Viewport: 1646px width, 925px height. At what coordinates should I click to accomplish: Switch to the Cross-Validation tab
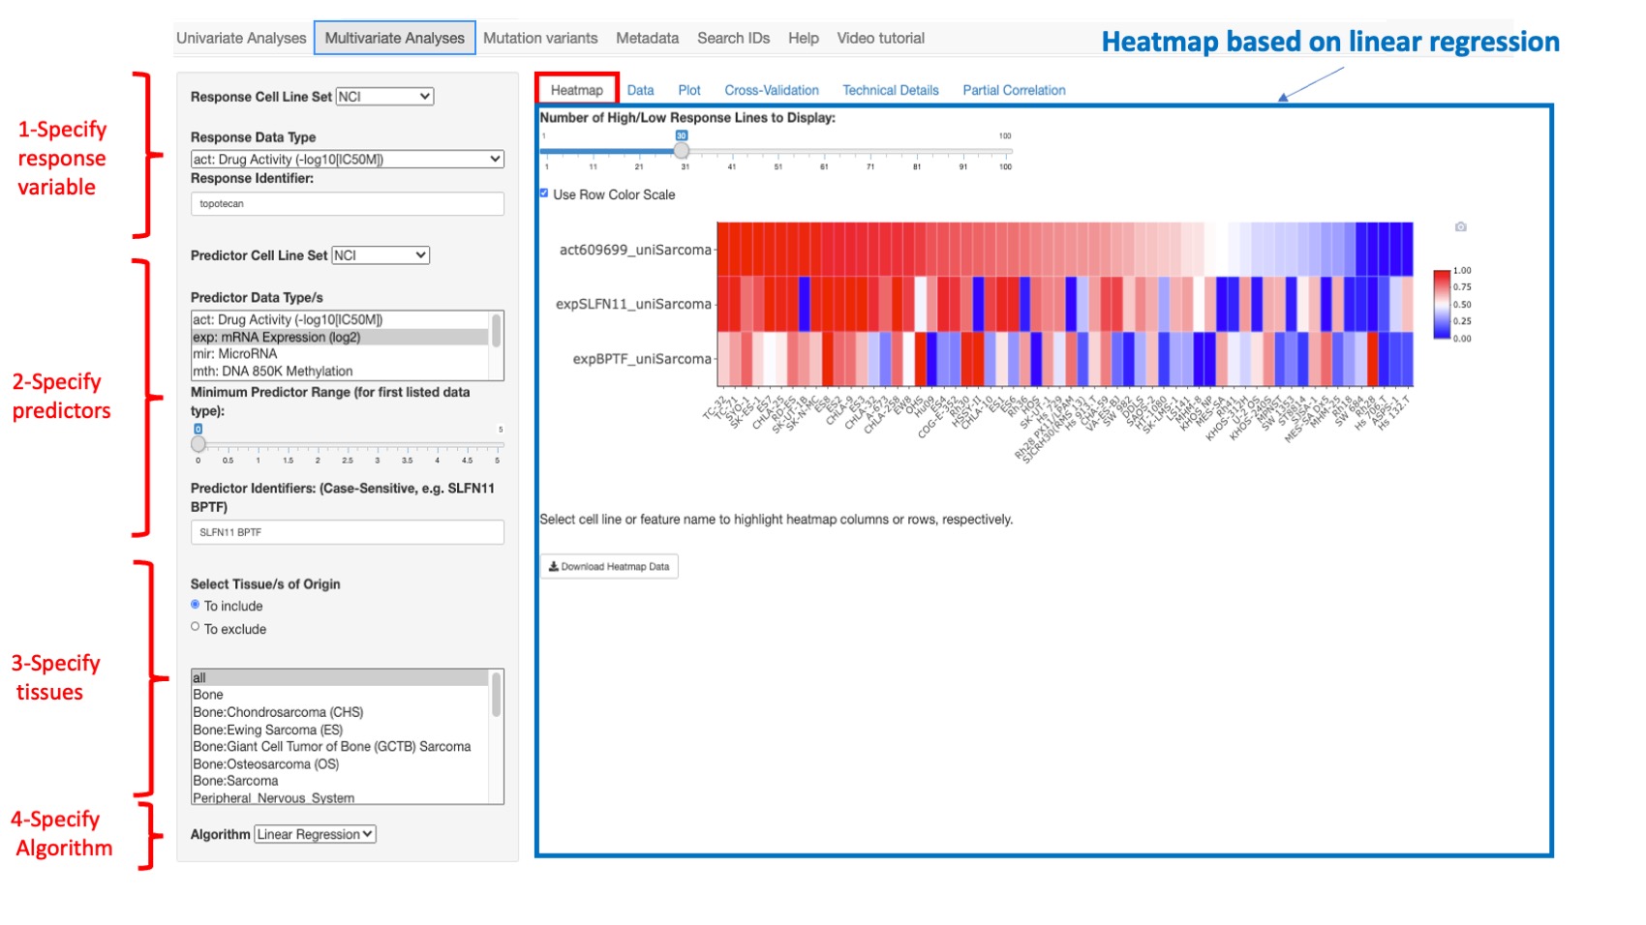772,90
